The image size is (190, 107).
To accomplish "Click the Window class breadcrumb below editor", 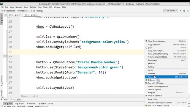I will [24, 96].
